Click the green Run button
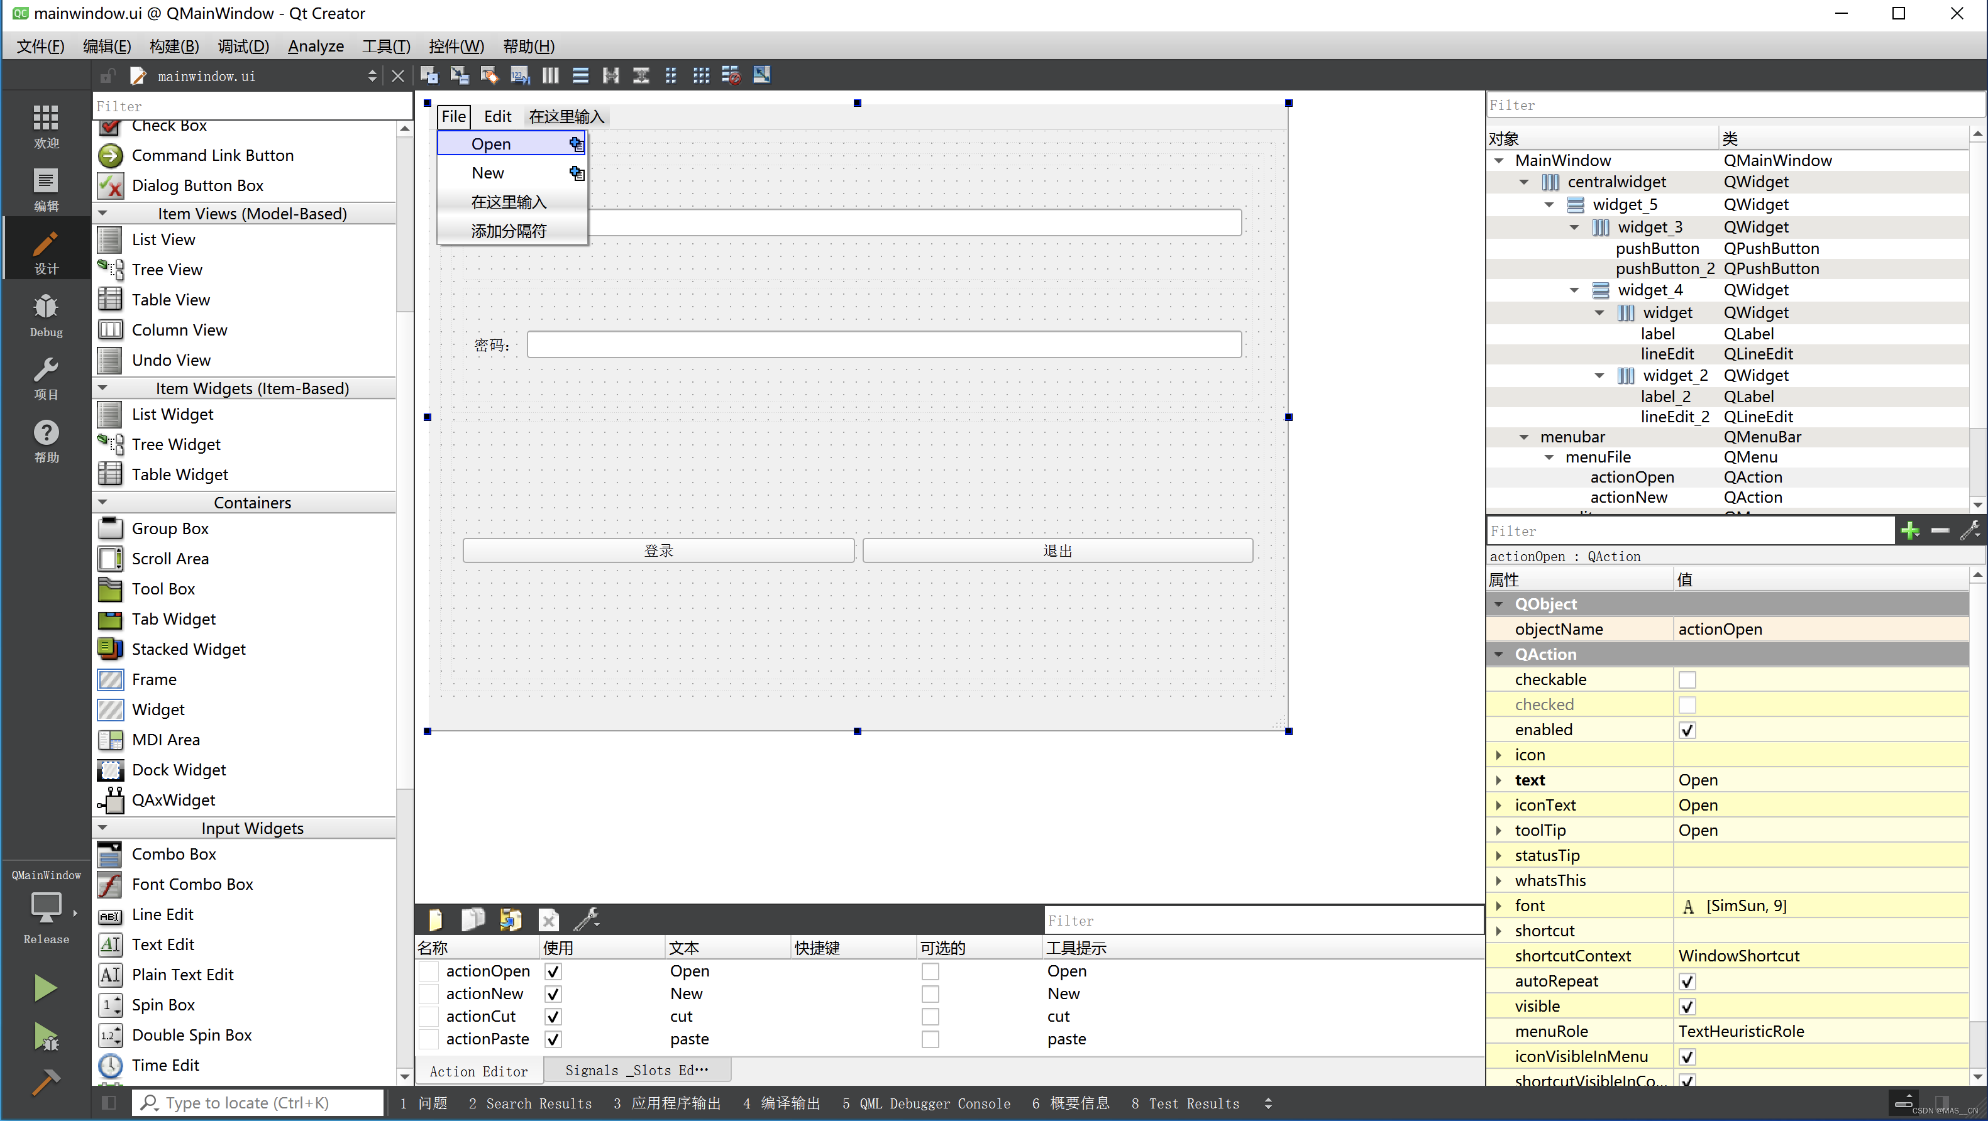This screenshot has height=1121, width=1988. [x=45, y=987]
